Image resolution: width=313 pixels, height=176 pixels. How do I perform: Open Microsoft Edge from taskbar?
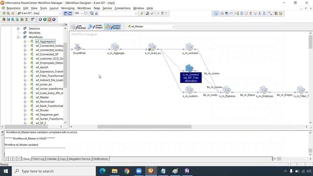pos(102,171)
